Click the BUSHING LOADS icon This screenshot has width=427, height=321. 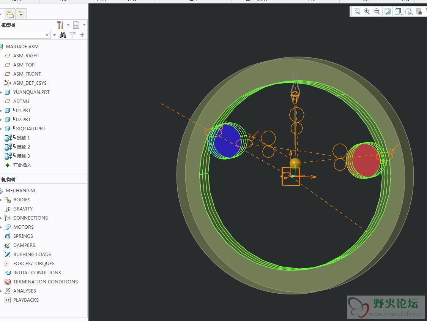click(x=8, y=255)
